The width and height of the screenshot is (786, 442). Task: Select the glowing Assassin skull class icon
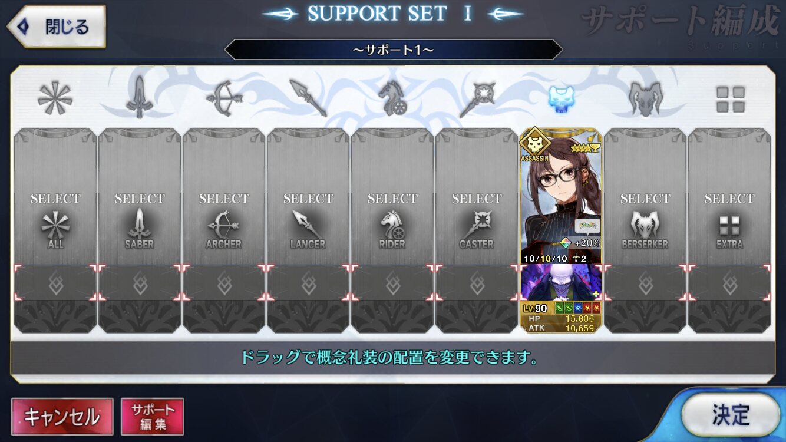pyautogui.click(x=561, y=98)
